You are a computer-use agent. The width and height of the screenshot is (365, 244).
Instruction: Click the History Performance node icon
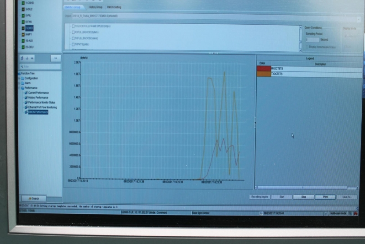coord(26,98)
